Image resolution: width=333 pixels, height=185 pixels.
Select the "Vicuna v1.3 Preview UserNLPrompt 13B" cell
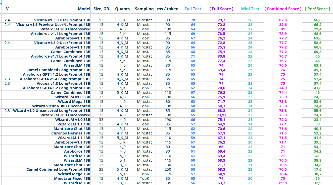tap(52, 25)
